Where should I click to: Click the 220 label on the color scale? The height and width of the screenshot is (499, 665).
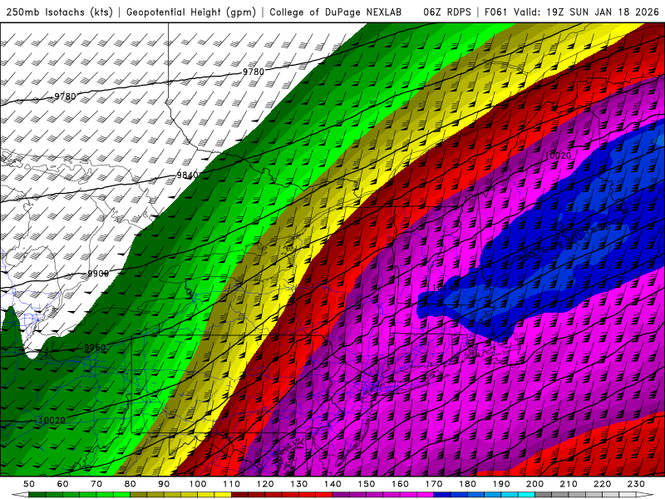[x=603, y=484]
